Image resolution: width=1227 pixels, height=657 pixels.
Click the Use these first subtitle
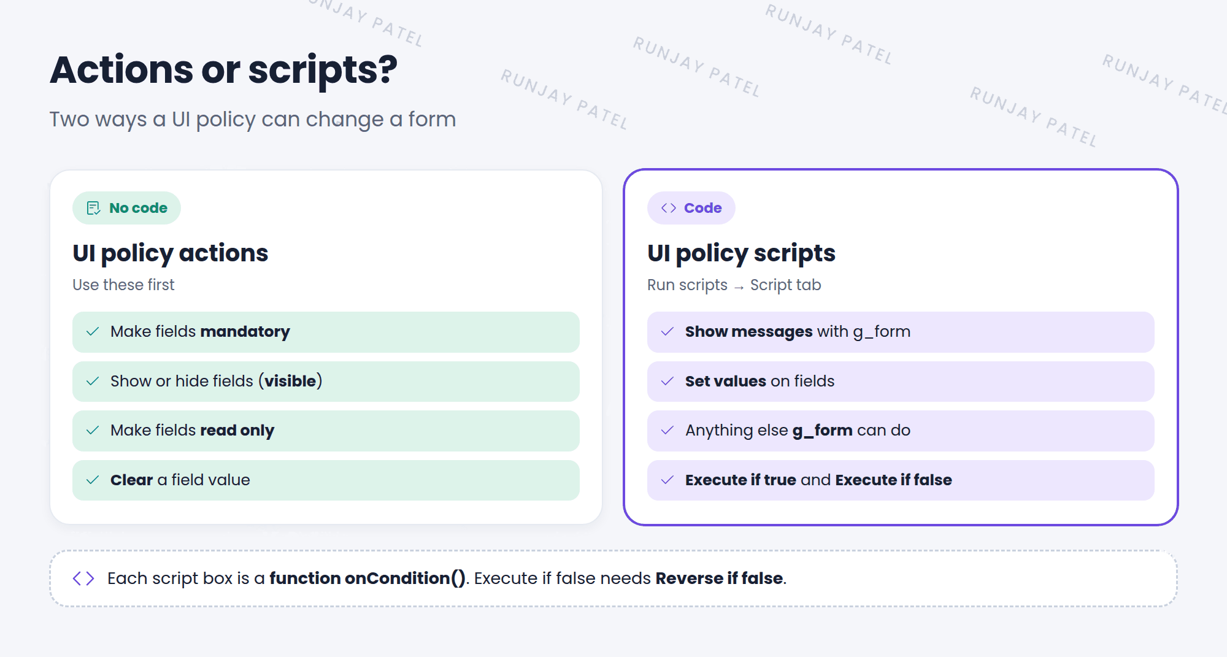(123, 285)
